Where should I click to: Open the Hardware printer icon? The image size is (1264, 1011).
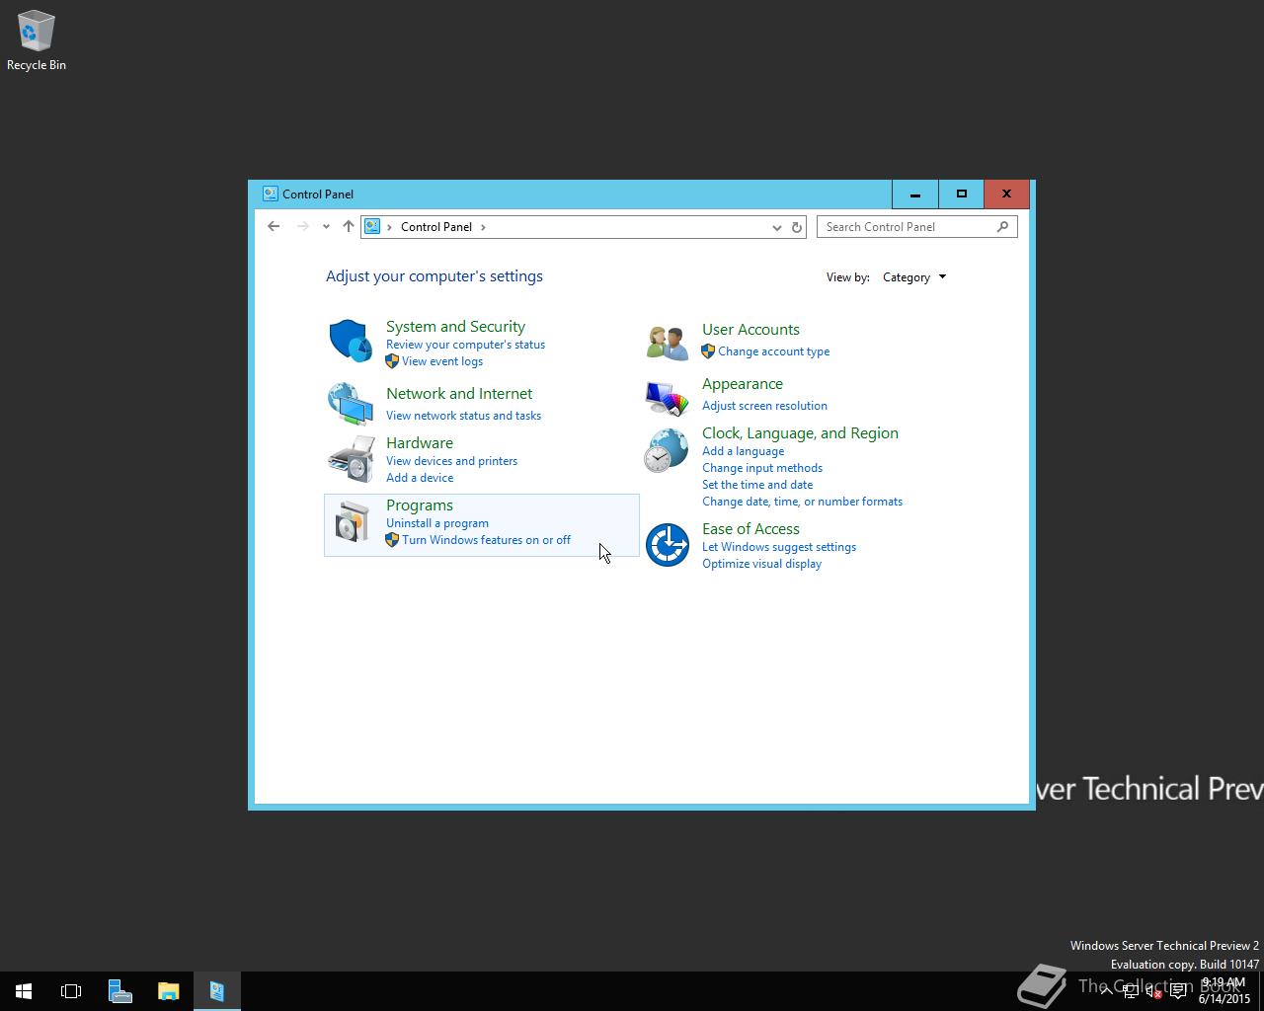click(x=351, y=459)
